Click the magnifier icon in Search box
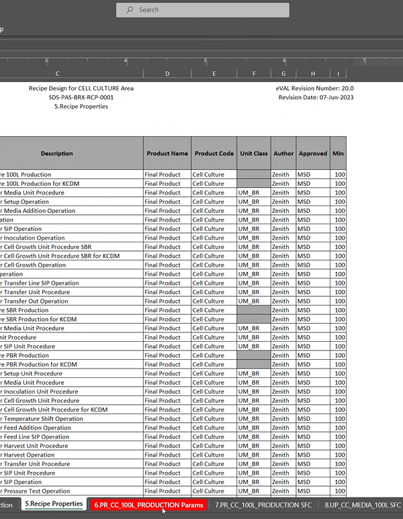The width and height of the screenshot is (403, 519). pyautogui.click(x=130, y=10)
